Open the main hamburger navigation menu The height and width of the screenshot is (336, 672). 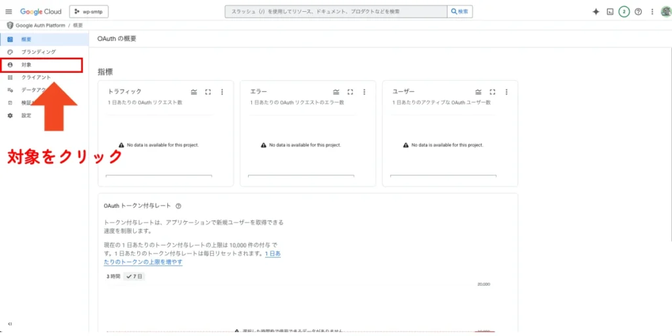pos(9,12)
